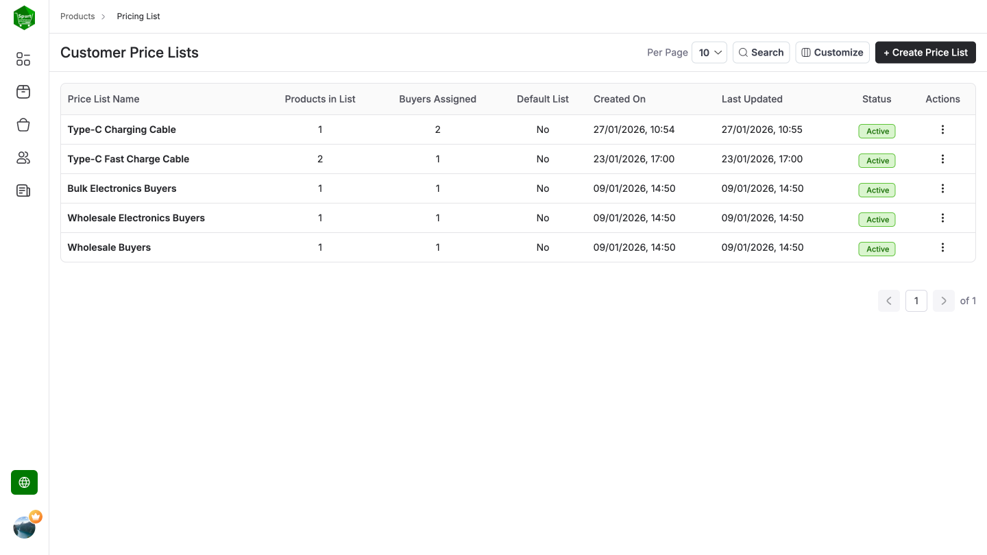Screen dimensions: 987x555
Task: Open the customers section using the people icon
Action: coord(23,158)
